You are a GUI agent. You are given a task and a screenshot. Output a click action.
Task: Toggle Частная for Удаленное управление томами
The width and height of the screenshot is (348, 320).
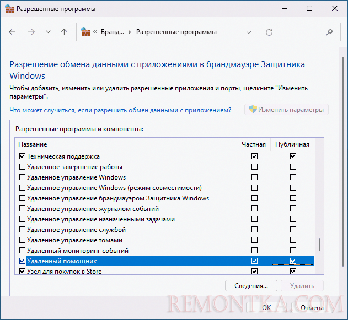[255, 240]
